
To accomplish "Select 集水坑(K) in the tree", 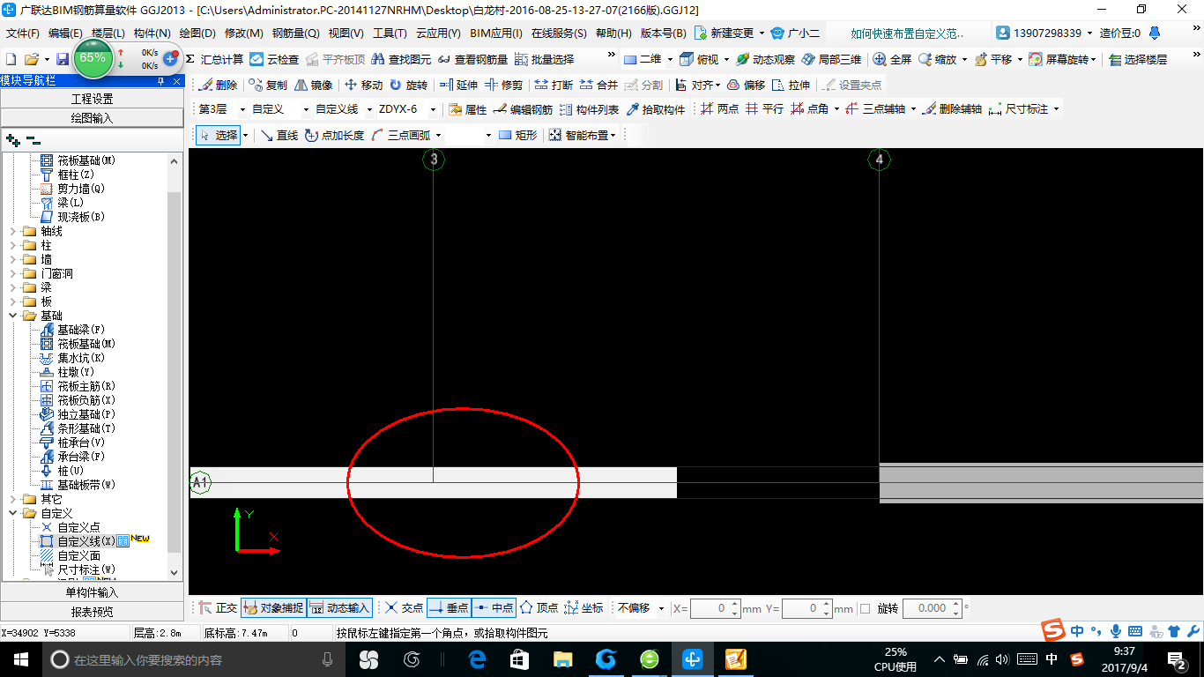I will [81, 358].
